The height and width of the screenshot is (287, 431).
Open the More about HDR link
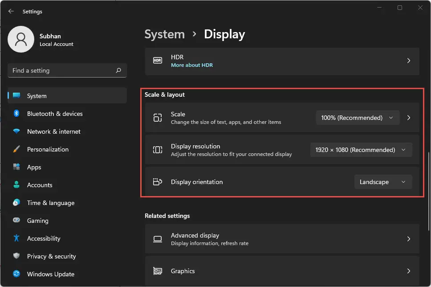point(192,65)
